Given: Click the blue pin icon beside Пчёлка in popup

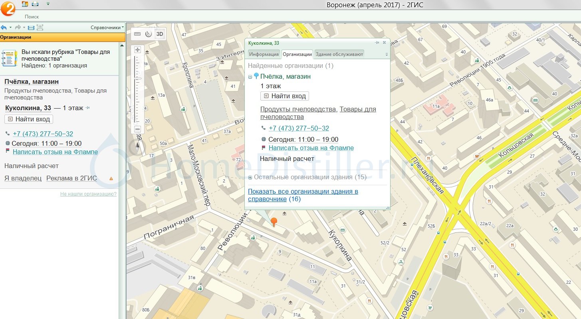Looking at the screenshot, I should tap(256, 76).
